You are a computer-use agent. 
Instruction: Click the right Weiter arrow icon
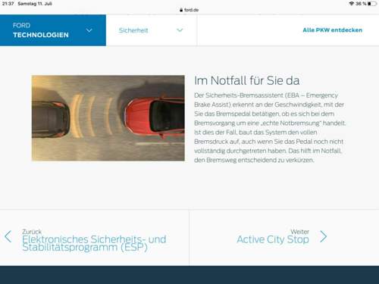pos(323,236)
